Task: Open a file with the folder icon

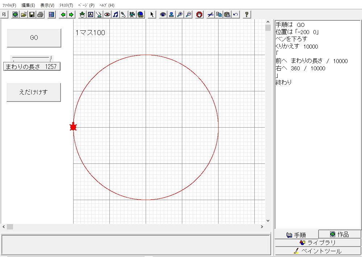Action: (x=24, y=14)
